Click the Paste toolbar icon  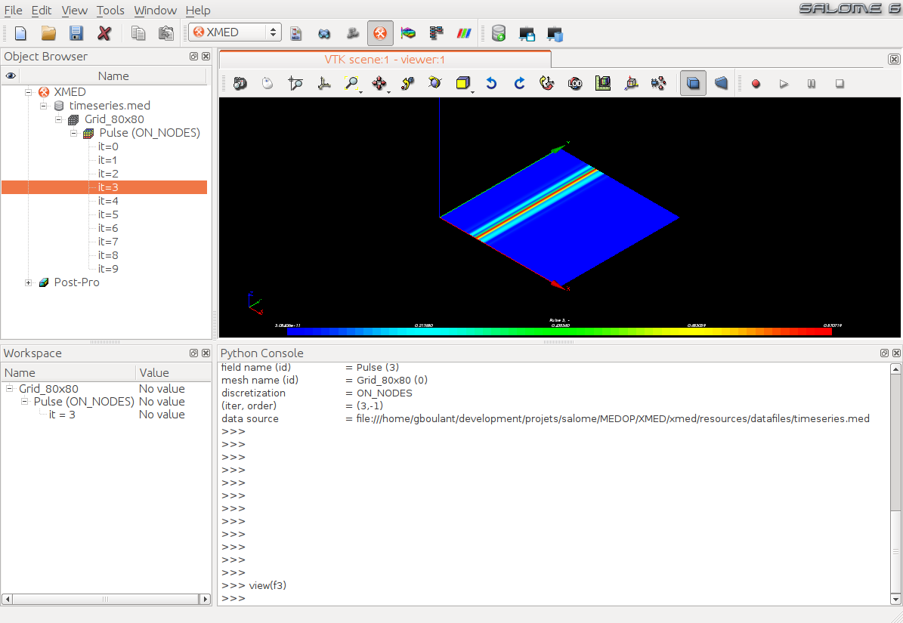(x=165, y=33)
